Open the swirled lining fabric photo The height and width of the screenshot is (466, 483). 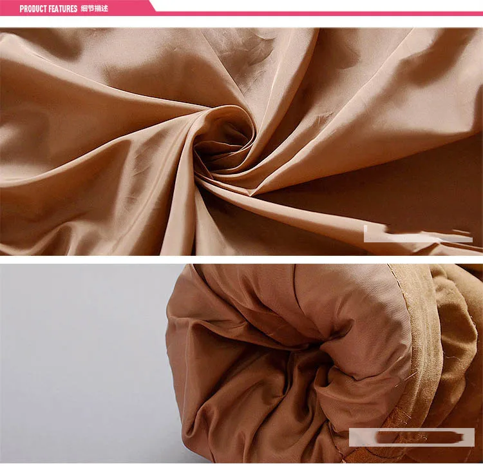241,141
